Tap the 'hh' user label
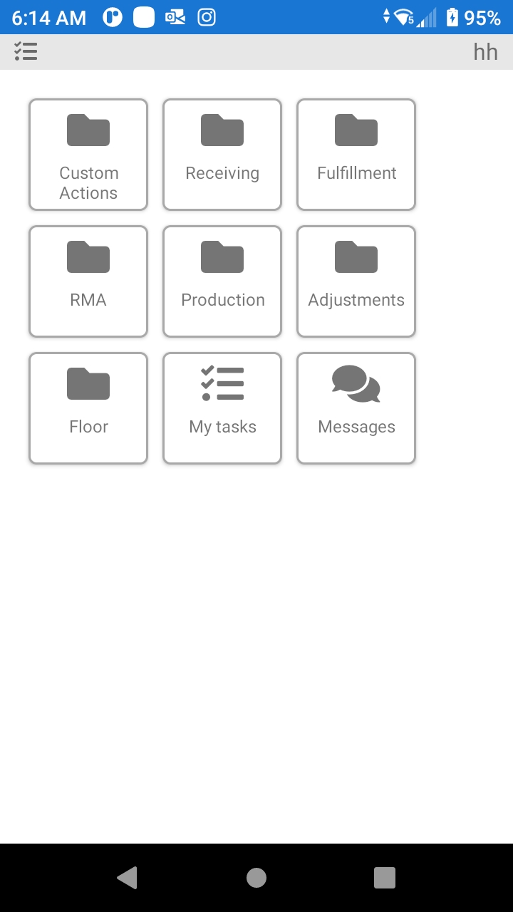The image size is (513, 912). (x=485, y=52)
